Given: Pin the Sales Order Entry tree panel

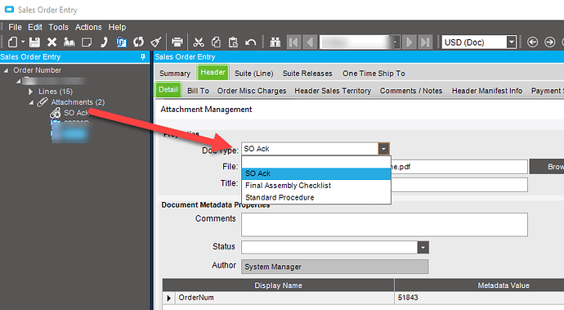Looking at the screenshot, I should click(x=143, y=57).
